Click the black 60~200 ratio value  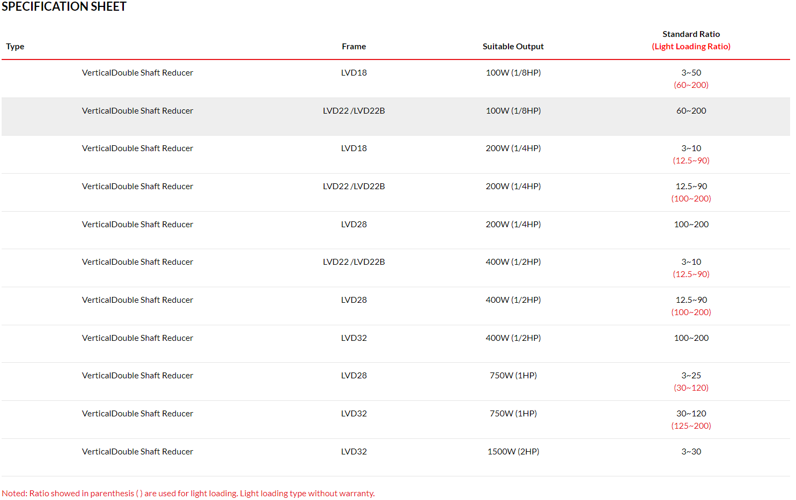[691, 111]
